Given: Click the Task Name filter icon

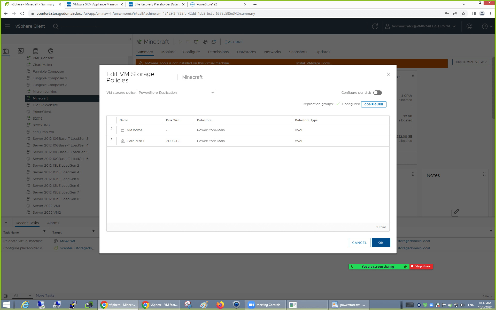Looking at the screenshot, I should pyautogui.click(x=44, y=231).
